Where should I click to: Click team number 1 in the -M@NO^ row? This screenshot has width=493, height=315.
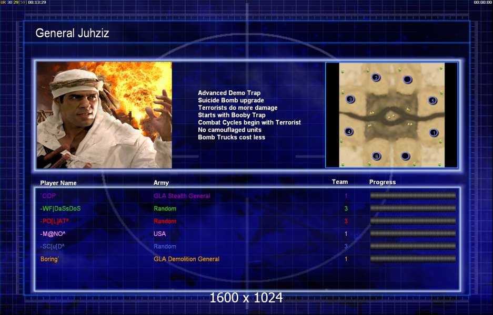[x=346, y=234]
